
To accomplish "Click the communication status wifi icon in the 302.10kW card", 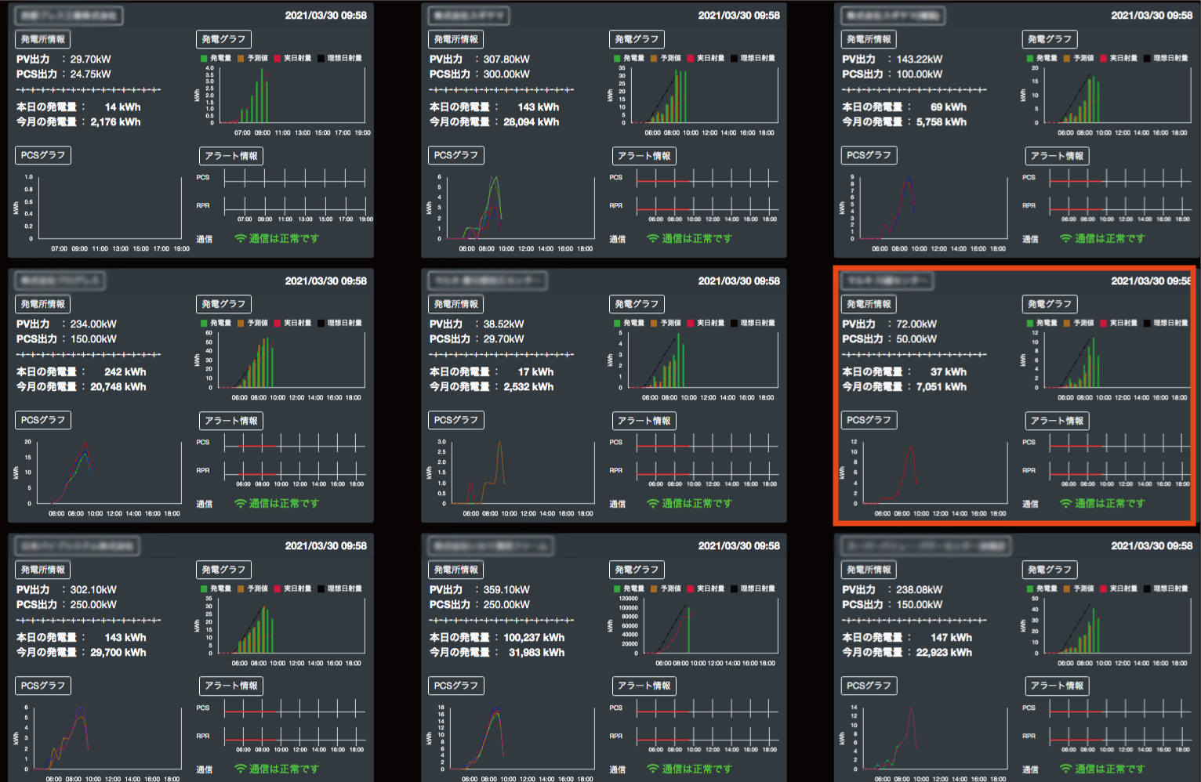I will pyautogui.click(x=241, y=769).
